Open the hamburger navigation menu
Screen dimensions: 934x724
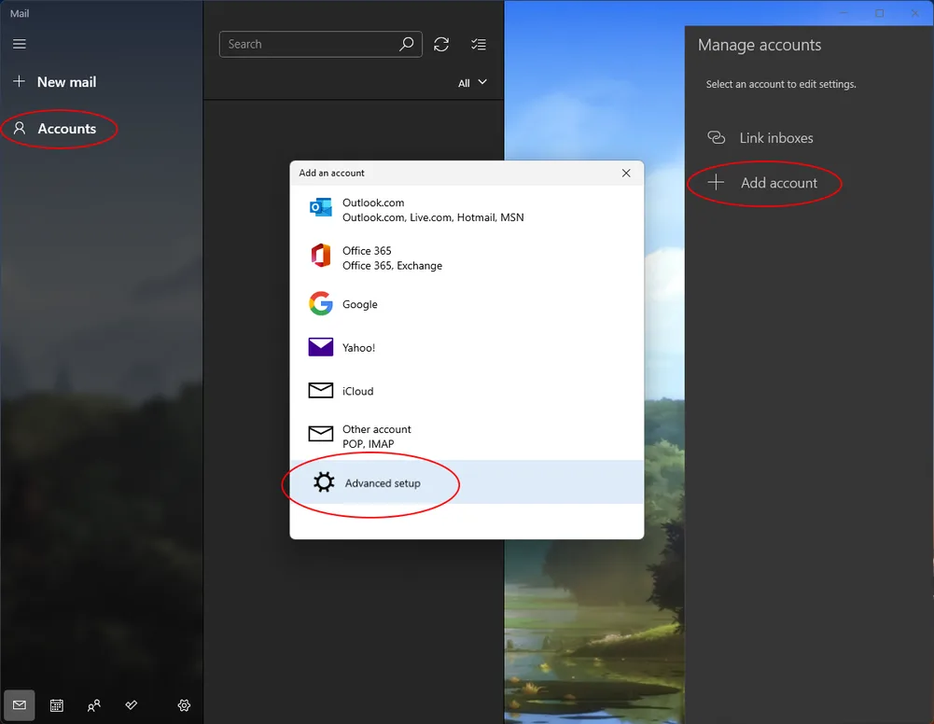(20, 44)
